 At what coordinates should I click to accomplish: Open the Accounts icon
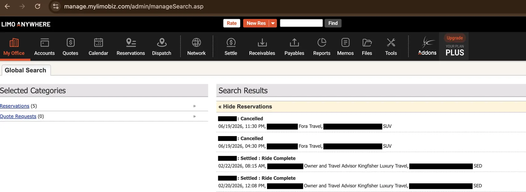click(45, 43)
